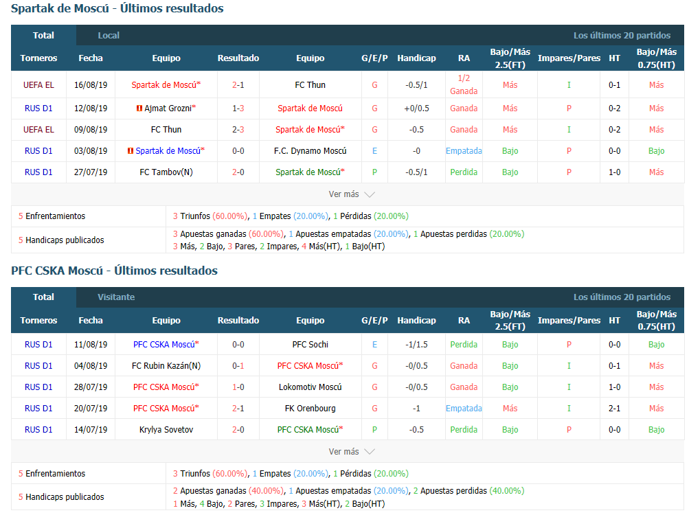
Task: Click '5 Enfrentamientos' under Spartak table
Action: [52, 216]
